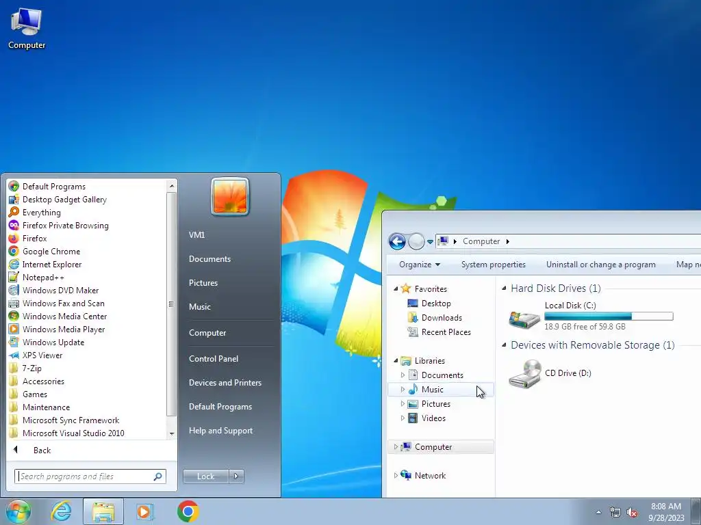
Task: Open Windows Media Player taskbar icon
Action: 144,511
